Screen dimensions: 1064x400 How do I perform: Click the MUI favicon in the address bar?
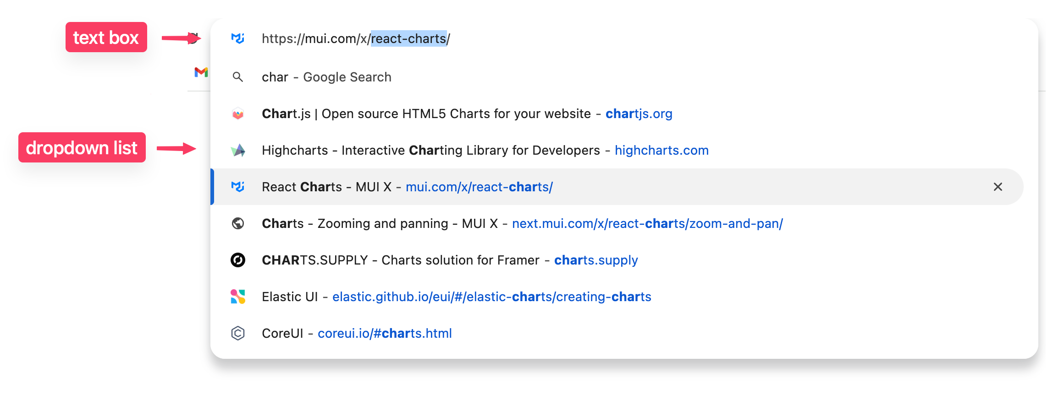[x=237, y=38]
